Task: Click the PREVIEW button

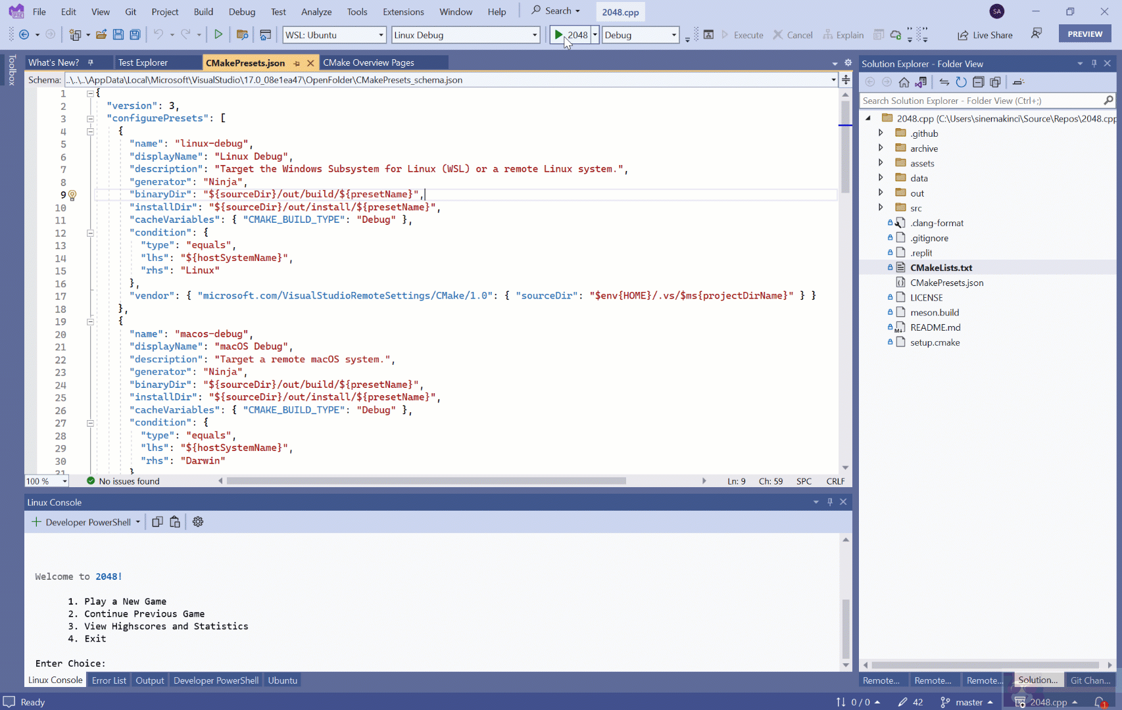Action: coord(1084,33)
